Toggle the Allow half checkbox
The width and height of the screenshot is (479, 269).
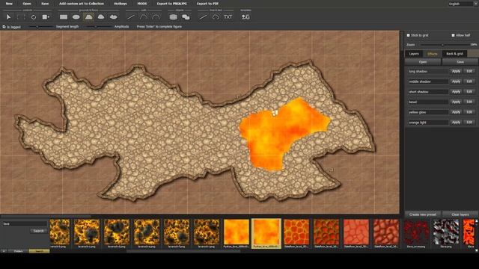pos(453,35)
